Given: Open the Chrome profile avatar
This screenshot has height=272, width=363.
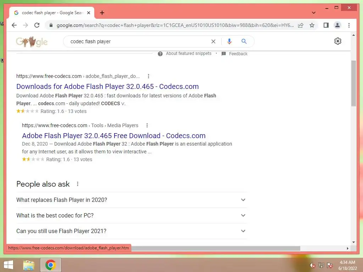Looking at the screenshot, I should [337, 25].
